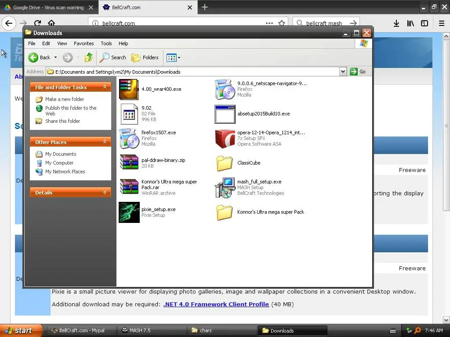Expand the Address bar dropdown list
The width and height of the screenshot is (450, 337).
343,72
